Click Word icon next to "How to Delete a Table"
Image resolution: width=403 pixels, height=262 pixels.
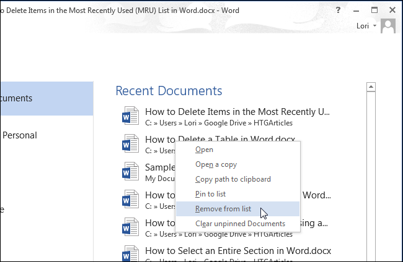(x=130, y=144)
